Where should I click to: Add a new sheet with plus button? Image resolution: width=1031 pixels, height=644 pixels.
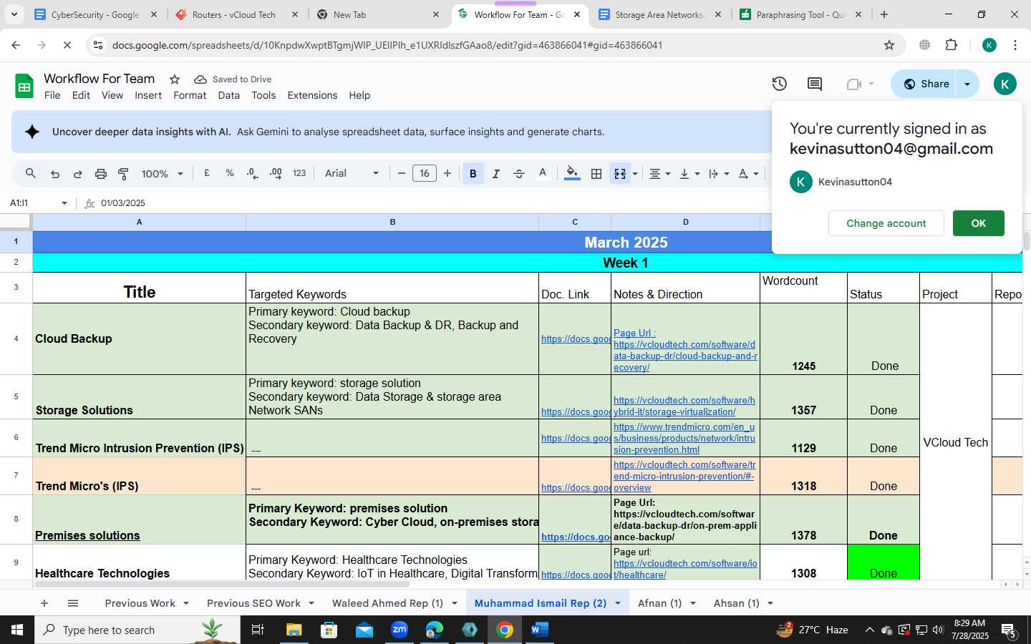click(x=44, y=603)
